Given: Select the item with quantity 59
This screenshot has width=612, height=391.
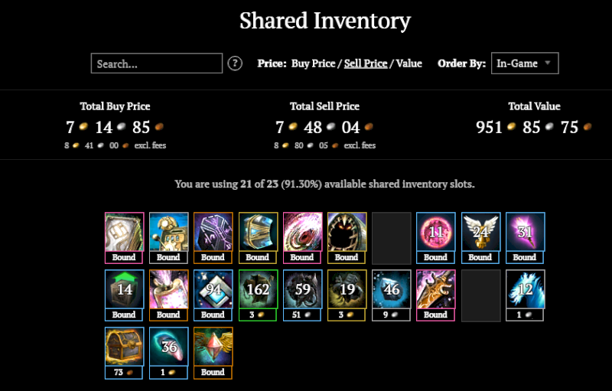Looking at the screenshot, I should coord(302,289).
